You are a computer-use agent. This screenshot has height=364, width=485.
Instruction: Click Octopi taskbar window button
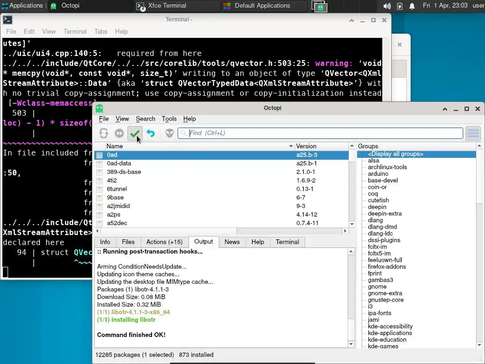90,6
